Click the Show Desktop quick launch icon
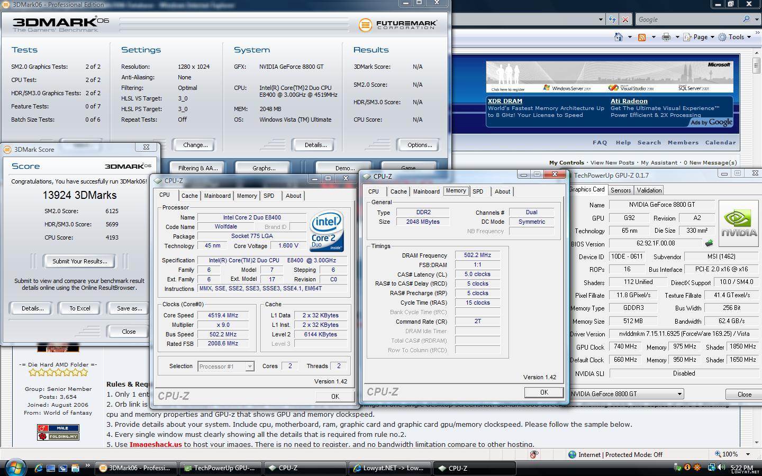This screenshot has width=762, height=476. (x=51, y=468)
